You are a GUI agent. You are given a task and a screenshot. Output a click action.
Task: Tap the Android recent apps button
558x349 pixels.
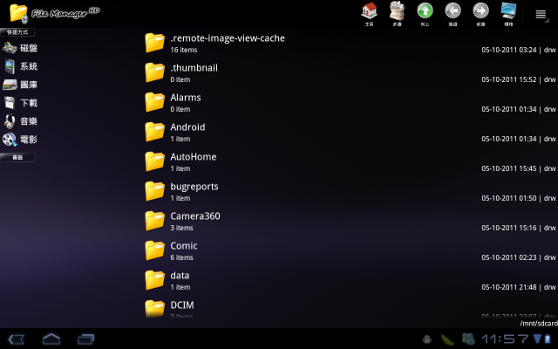tap(85, 339)
